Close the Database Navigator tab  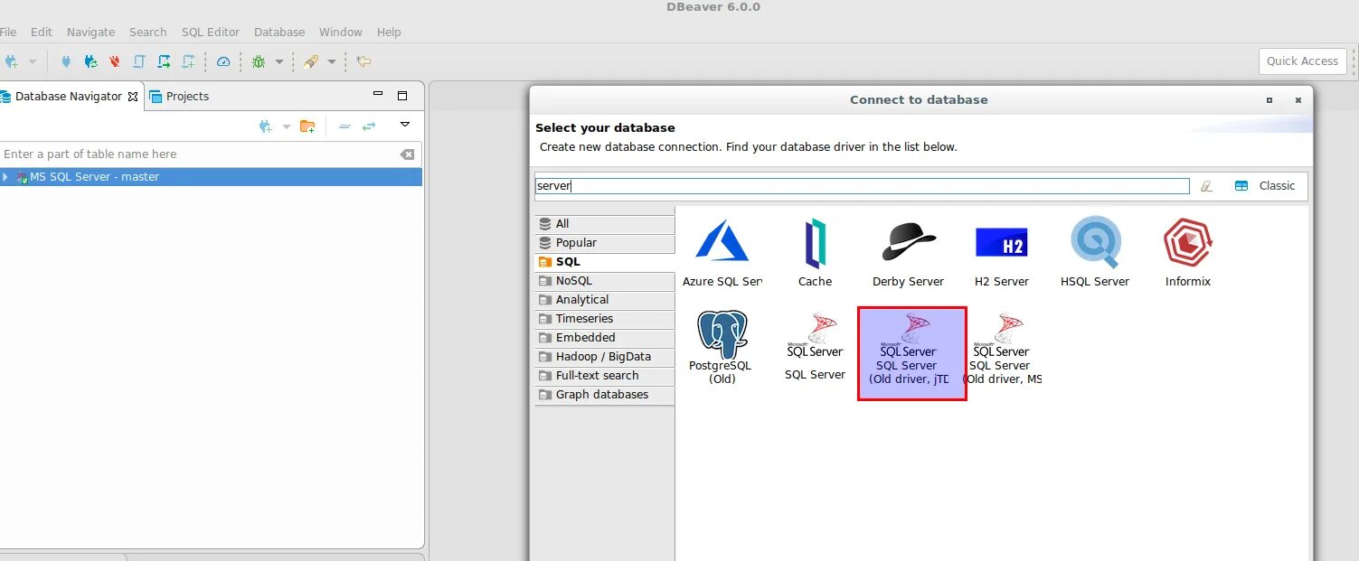pyautogui.click(x=133, y=97)
